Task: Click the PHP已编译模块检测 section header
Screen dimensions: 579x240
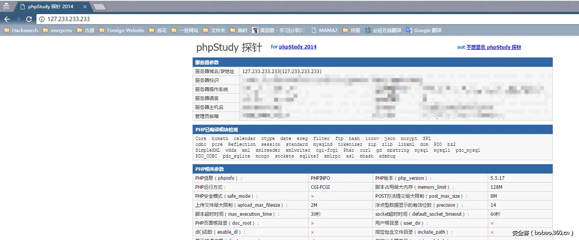Action: click(372, 130)
